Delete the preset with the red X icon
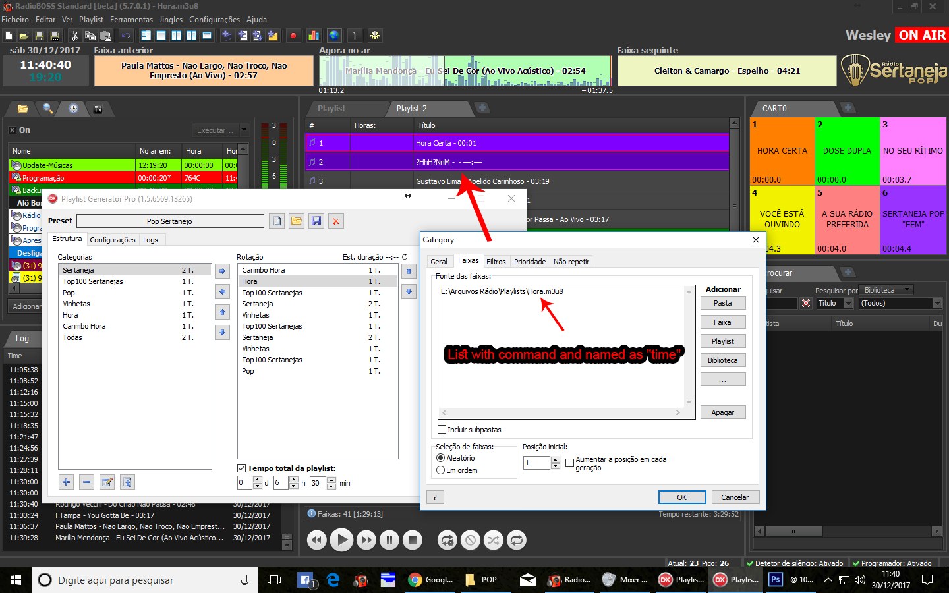The image size is (949, 593). [x=336, y=221]
